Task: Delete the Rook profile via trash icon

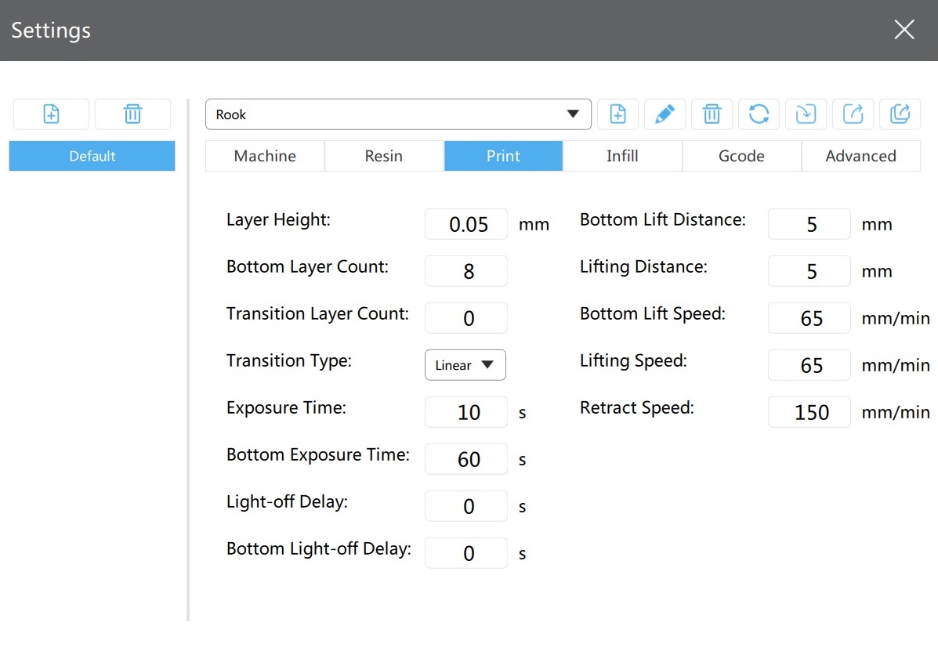Action: tap(712, 114)
